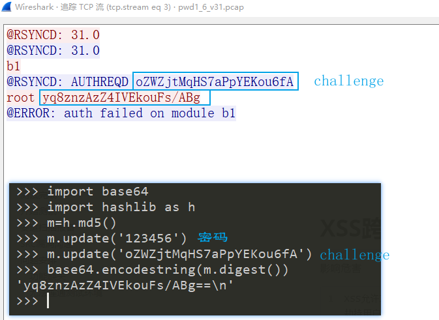Click the boxed challenge string oZWZjtMqHS7aPpYEKou6fA
This screenshot has width=439, height=320.
(215, 81)
